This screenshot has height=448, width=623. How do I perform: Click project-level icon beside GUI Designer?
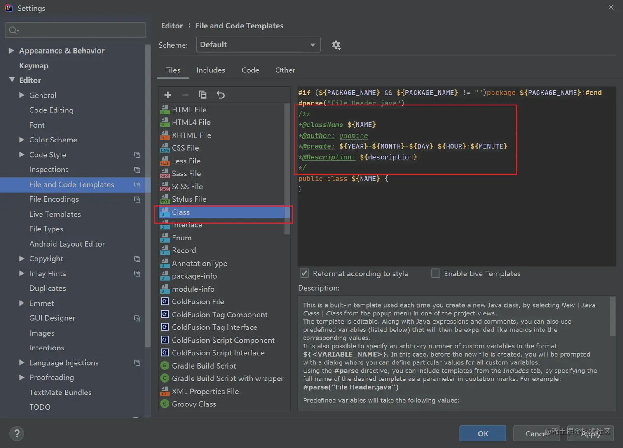coord(137,318)
